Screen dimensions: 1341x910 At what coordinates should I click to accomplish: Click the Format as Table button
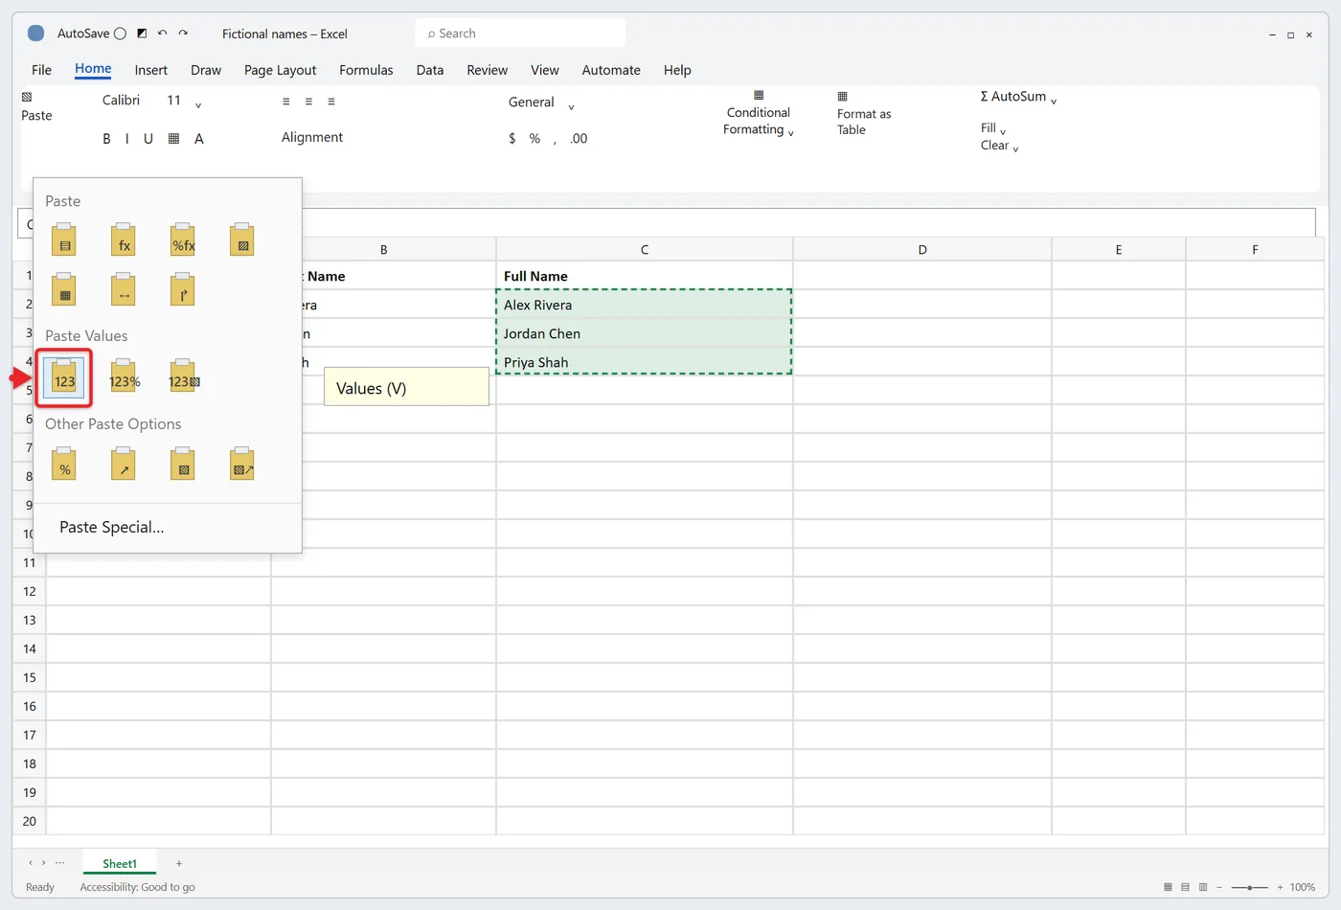864,113
